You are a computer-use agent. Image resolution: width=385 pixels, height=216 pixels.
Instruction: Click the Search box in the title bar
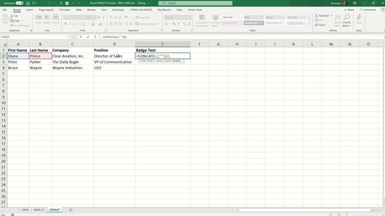[x=195, y=3]
